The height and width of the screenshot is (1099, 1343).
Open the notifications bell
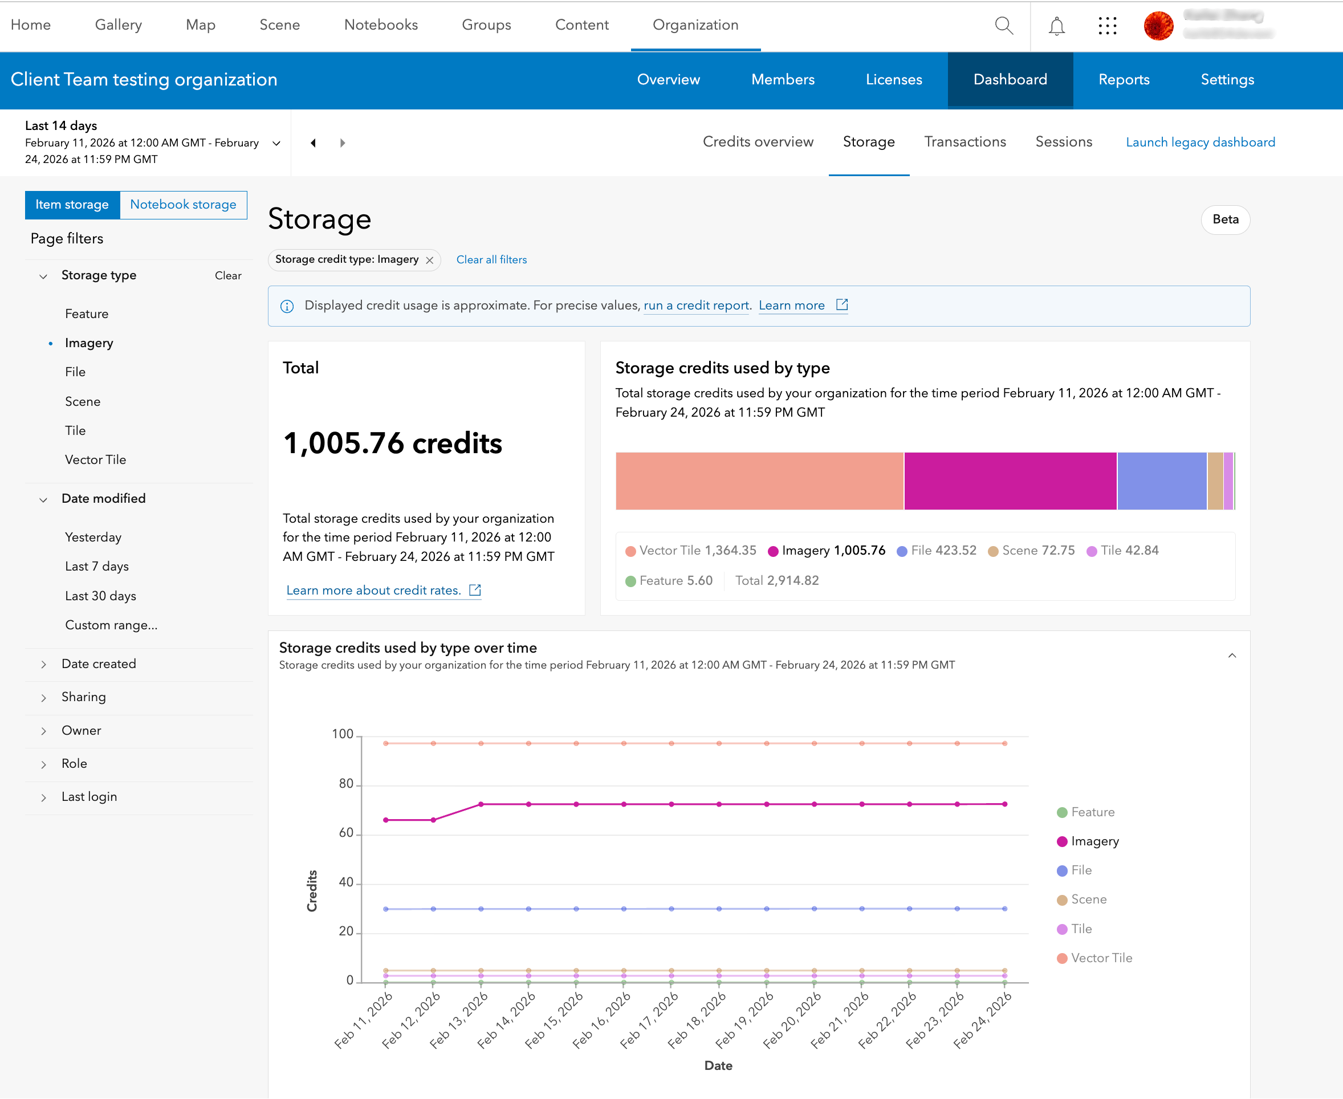[1056, 26]
